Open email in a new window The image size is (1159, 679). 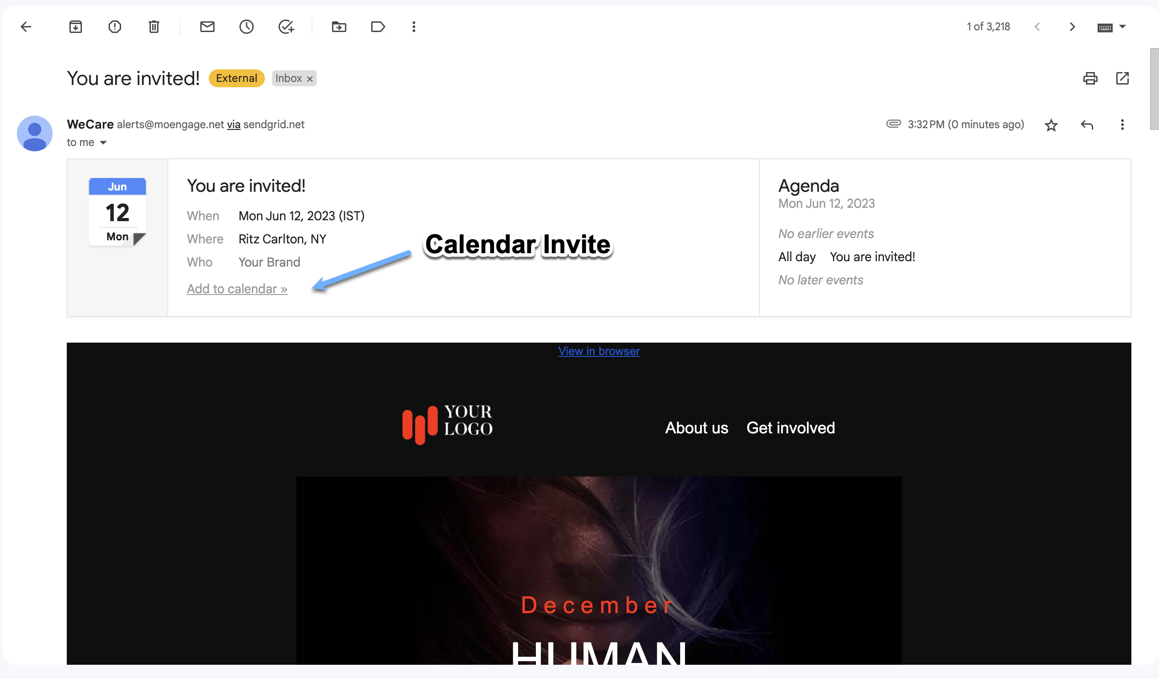[x=1122, y=78]
